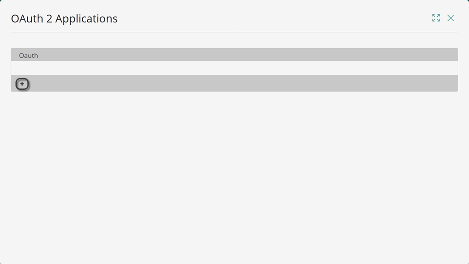Click the Oauth label in the gray header
This screenshot has height=264, width=469.
(x=29, y=55)
